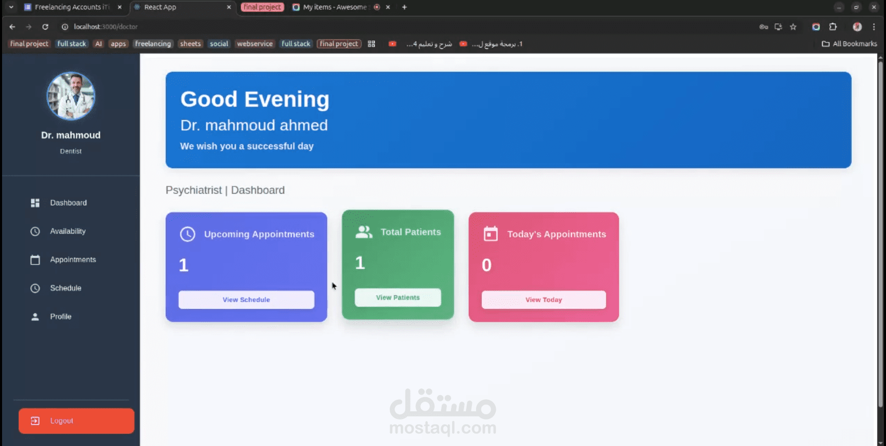Switch to My items - Awesome tab
Viewport: 886px width, 446px height.
335,7
